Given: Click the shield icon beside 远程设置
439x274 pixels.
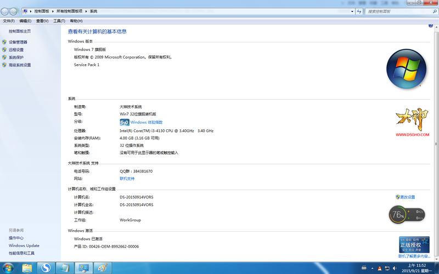Looking at the screenshot, I should pyautogui.click(x=4, y=49).
